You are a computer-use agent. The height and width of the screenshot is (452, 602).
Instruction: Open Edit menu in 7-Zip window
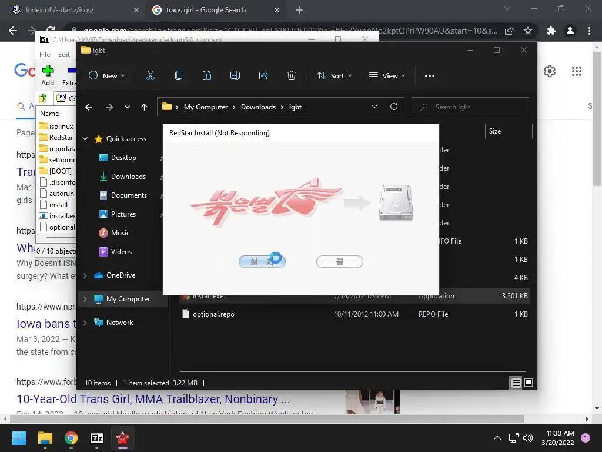(63, 55)
